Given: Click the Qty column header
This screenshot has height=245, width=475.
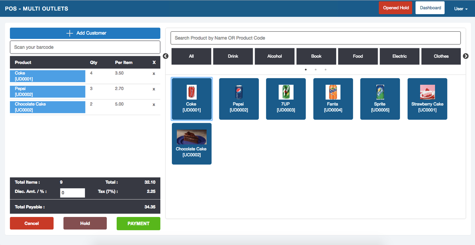Looking at the screenshot, I should point(94,63).
